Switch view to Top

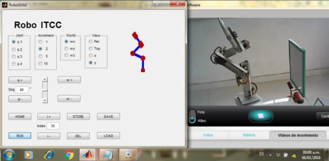tap(91, 49)
